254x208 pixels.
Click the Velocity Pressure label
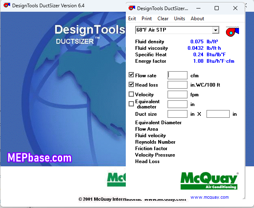coord(155,155)
